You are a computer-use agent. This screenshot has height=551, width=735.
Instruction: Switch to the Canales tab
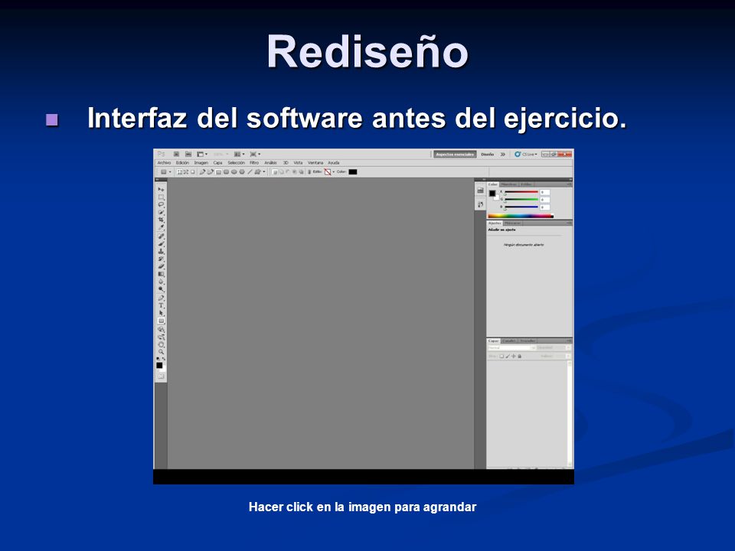point(509,341)
